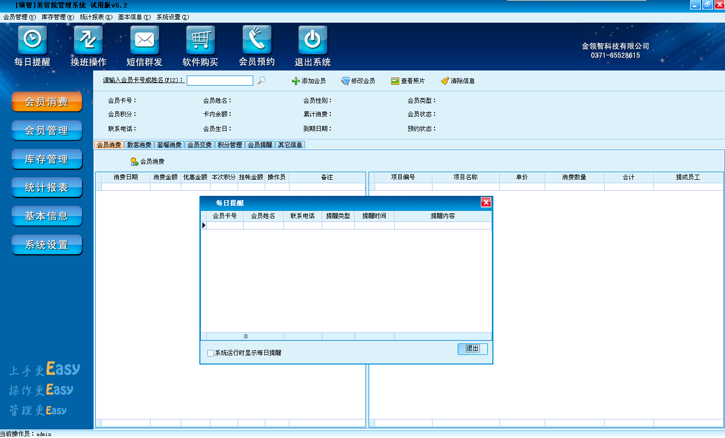Open the 会员管理 menu in menu bar
The height and width of the screenshot is (438, 725).
pyautogui.click(x=20, y=17)
